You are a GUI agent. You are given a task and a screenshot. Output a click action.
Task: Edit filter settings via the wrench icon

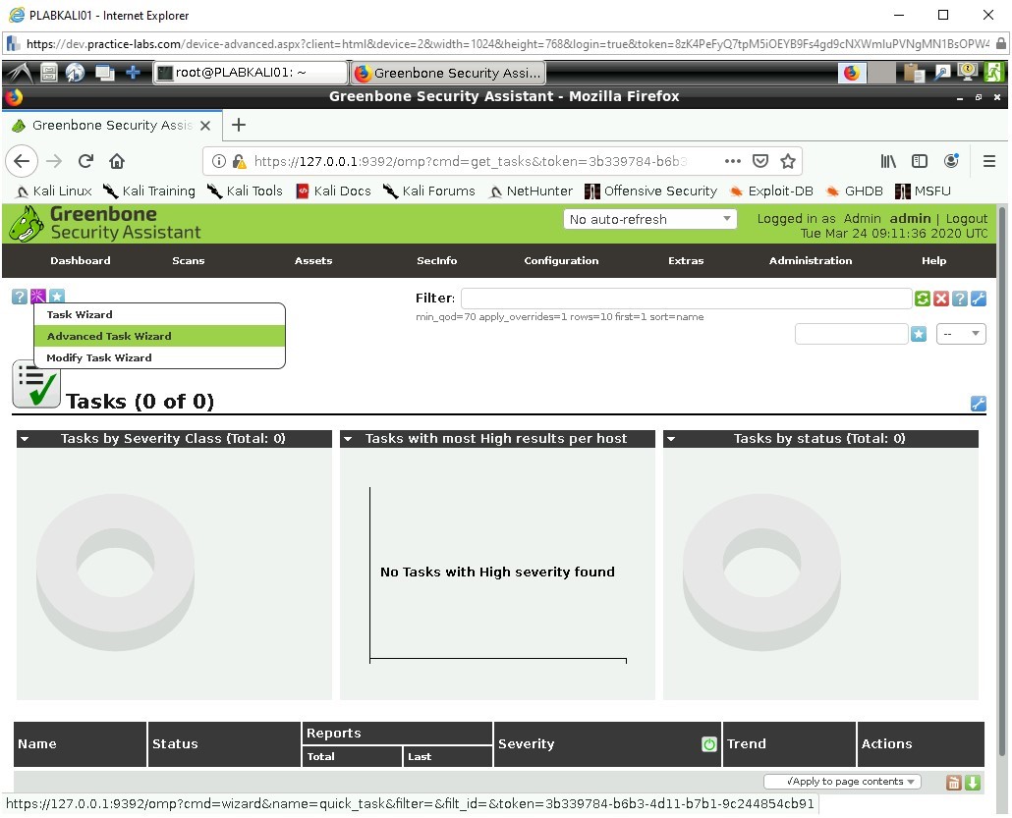coord(979,299)
